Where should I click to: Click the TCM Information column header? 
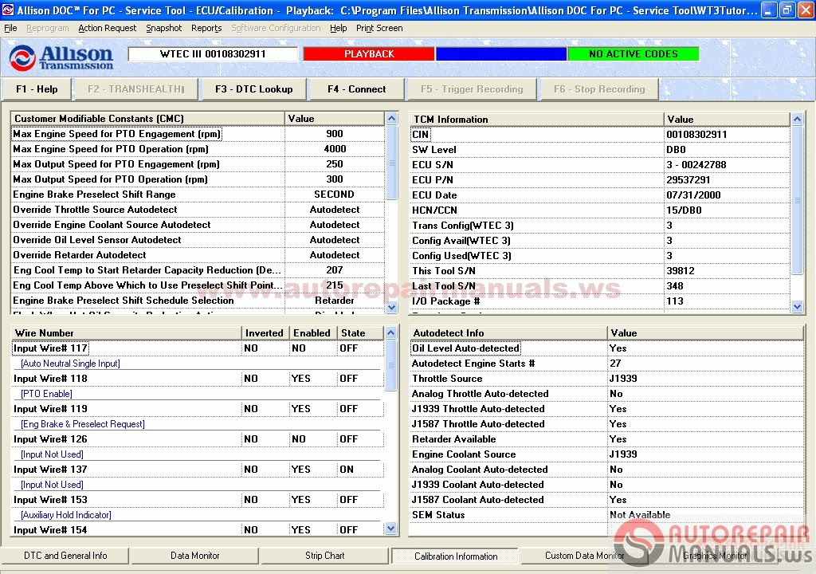coord(537,120)
